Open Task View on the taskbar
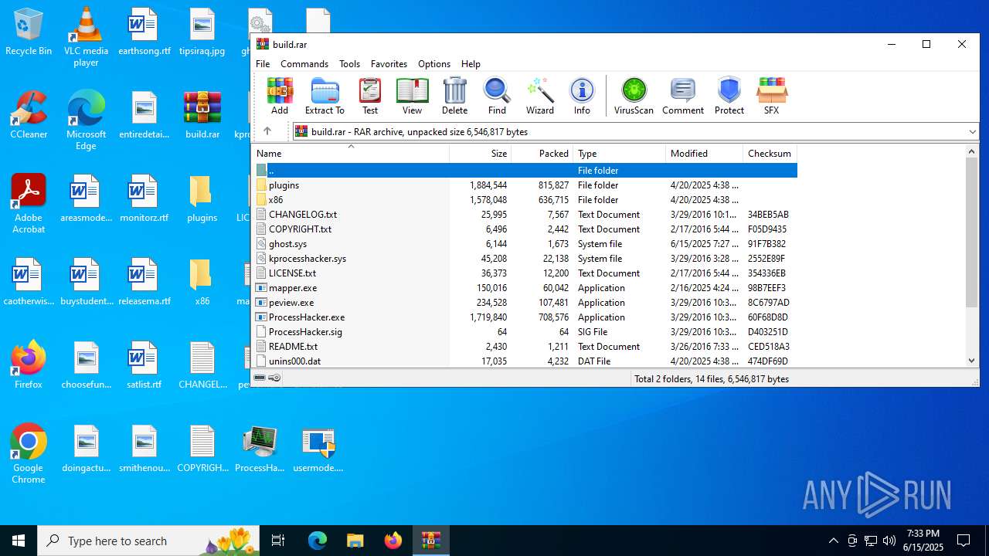 (278, 541)
